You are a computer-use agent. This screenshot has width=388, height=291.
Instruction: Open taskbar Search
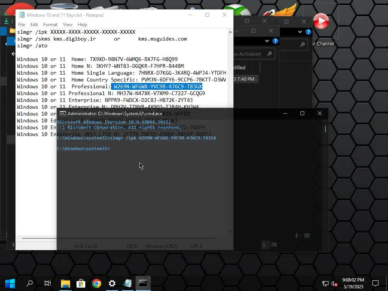(x=30, y=283)
